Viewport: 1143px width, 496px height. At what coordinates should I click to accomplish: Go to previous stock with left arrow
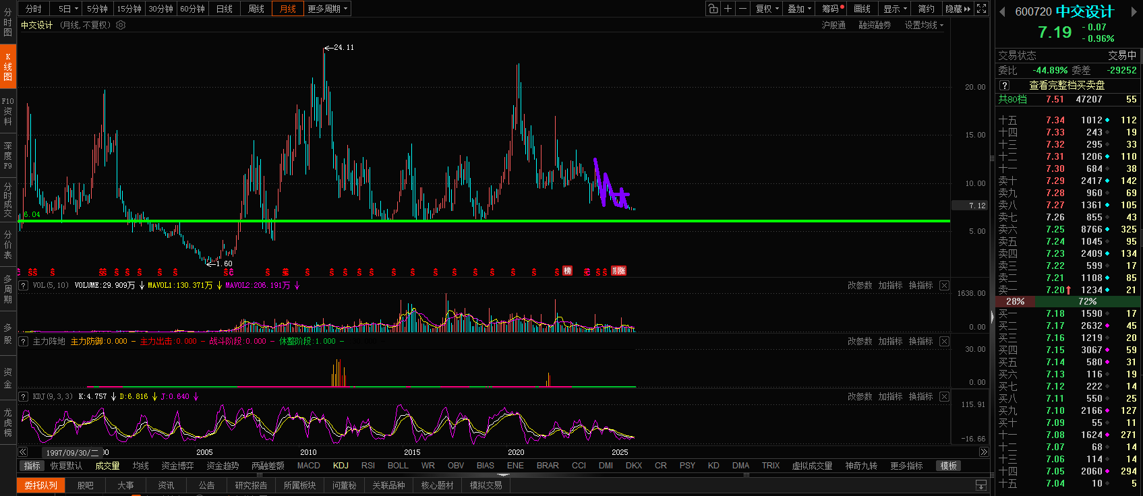[1002, 11]
